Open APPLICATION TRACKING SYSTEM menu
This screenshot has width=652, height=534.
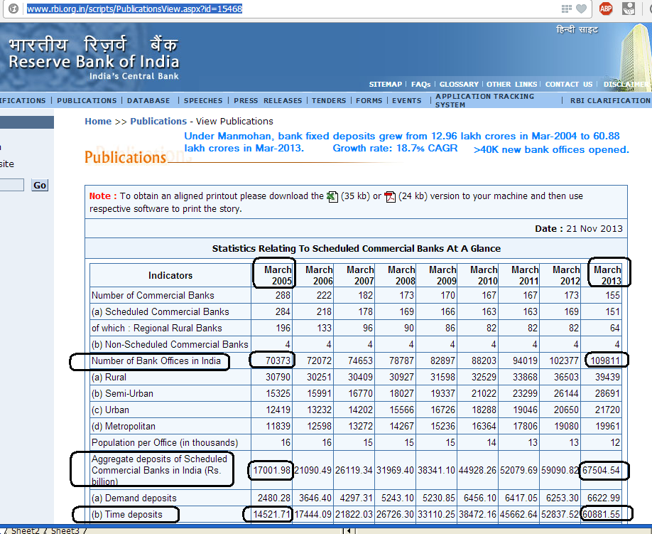click(x=484, y=100)
